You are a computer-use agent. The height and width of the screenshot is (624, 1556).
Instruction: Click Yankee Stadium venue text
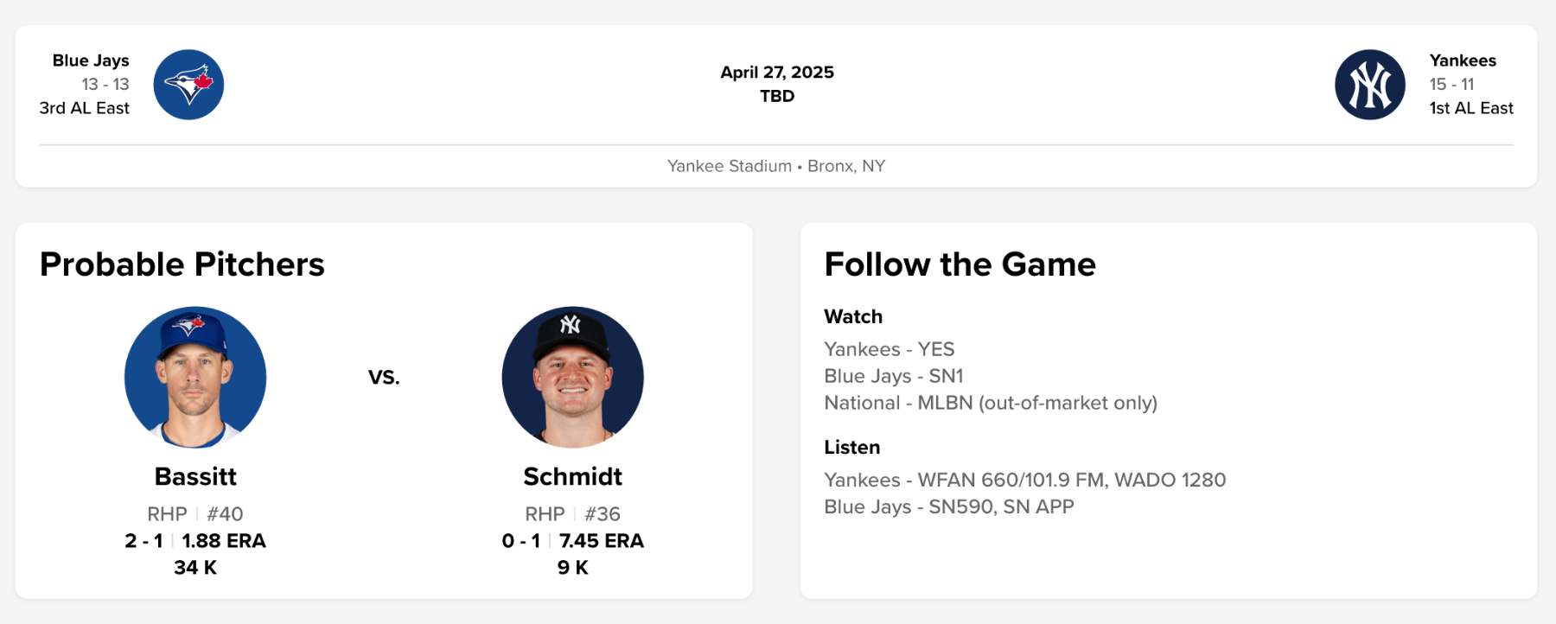click(729, 166)
